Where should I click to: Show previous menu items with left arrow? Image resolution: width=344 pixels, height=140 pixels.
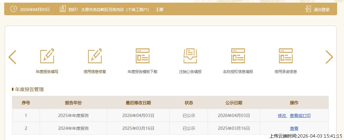[12, 57]
